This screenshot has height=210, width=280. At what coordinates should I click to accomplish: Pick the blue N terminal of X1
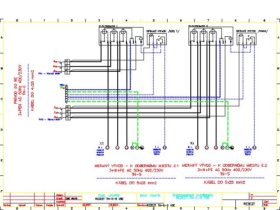tap(132, 147)
